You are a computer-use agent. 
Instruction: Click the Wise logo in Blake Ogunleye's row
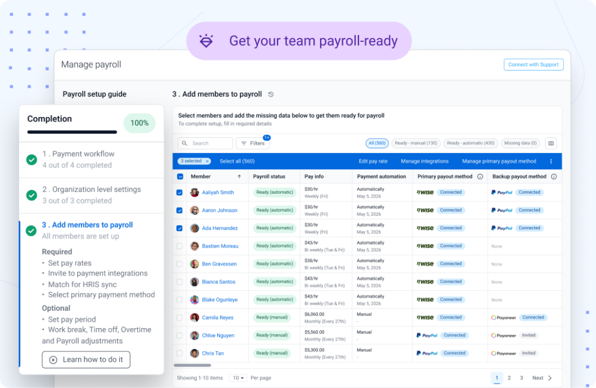(425, 300)
